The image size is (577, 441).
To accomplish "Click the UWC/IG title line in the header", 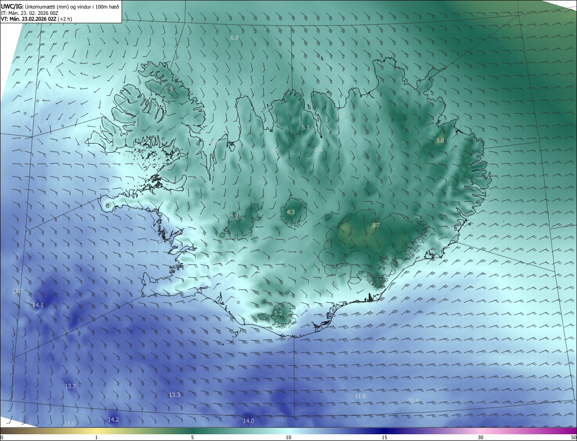I will pyautogui.click(x=60, y=6).
